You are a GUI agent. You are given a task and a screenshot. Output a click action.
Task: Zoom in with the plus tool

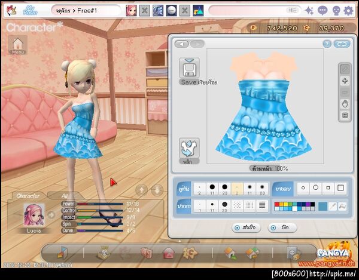[x=345, y=81]
